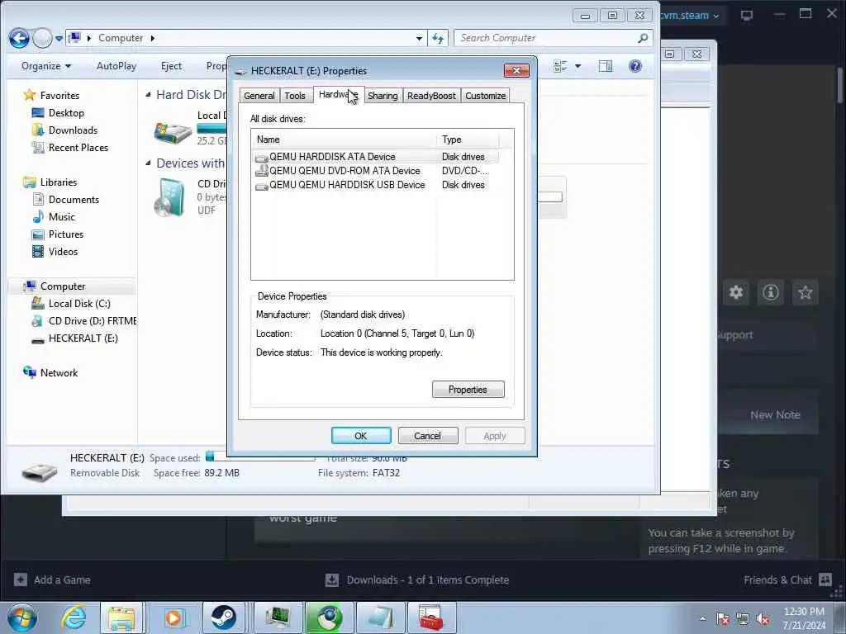Open Steam Downloads status

pos(417,580)
